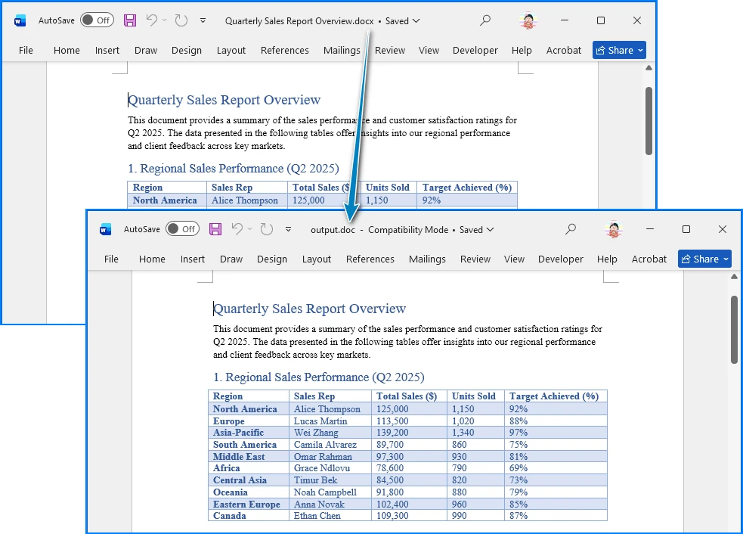Open the Mailings ribbon tab in the back window

342,50
